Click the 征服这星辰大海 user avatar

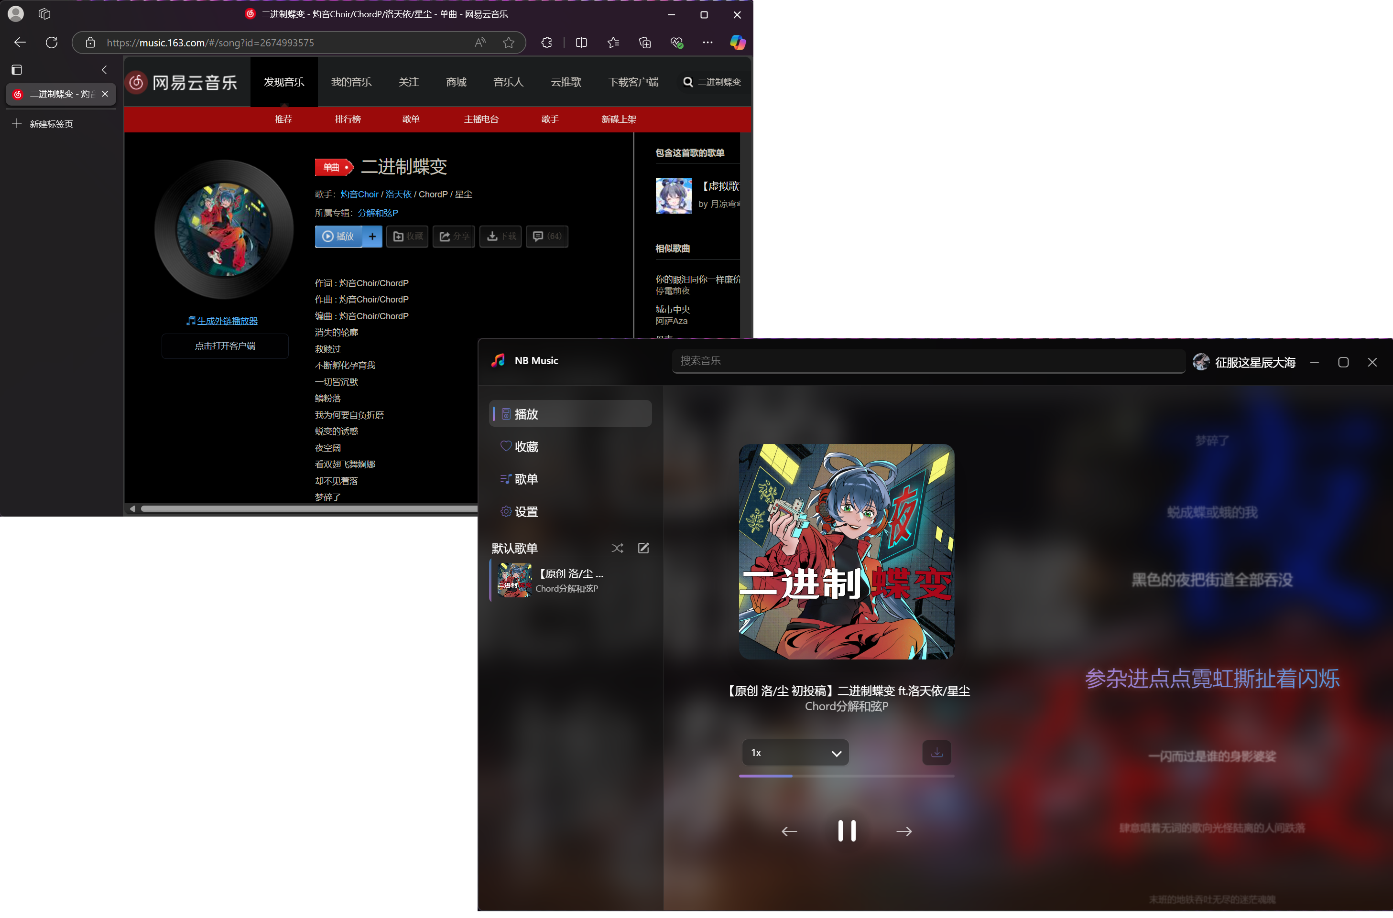coord(1201,362)
